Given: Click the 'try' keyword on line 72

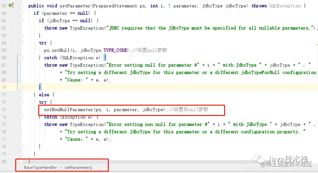Looking at the screenshot, I should click(43, 102).
